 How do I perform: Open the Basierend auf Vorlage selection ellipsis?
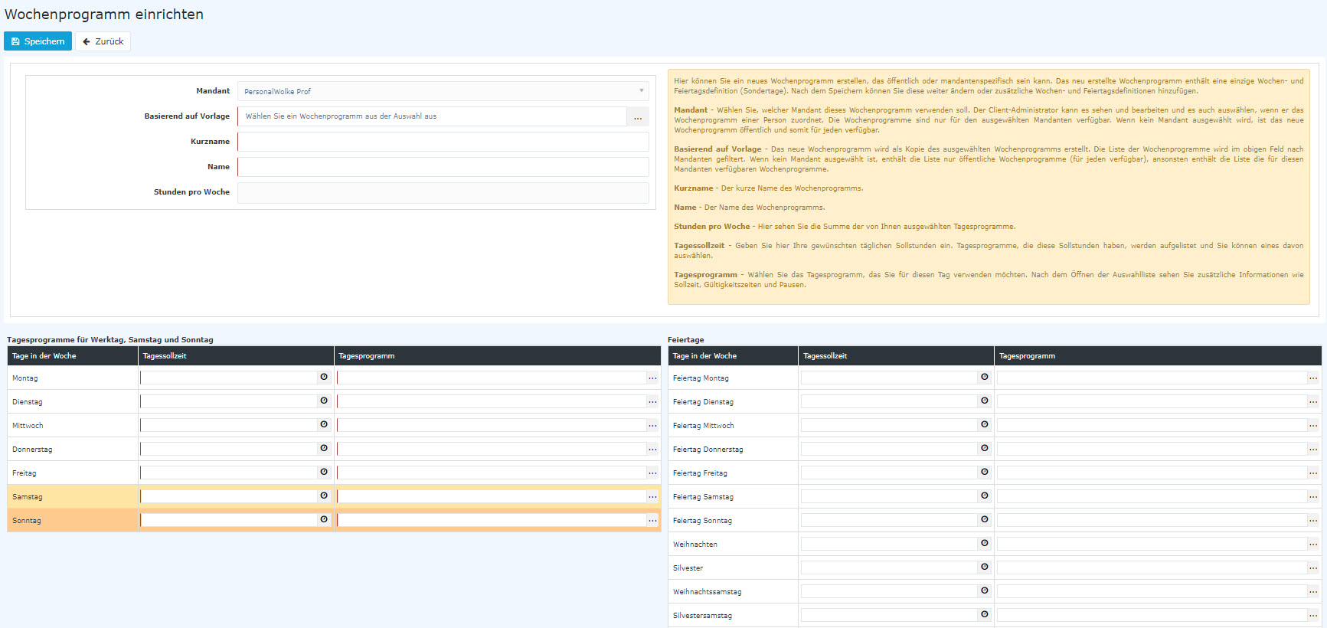click(x=638, y=116)
